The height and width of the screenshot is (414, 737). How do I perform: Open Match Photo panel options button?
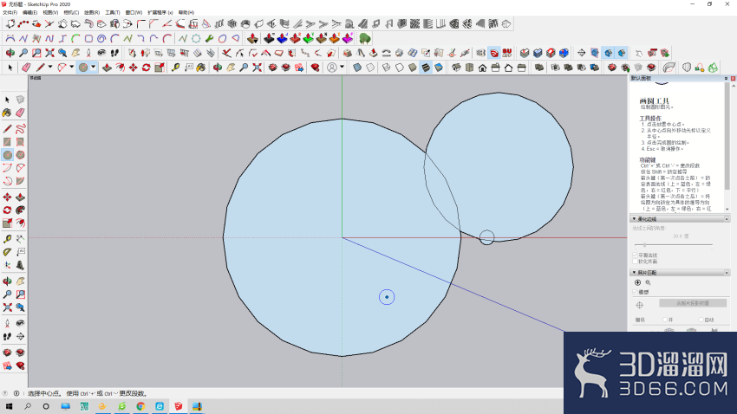(x=727, y=273)
